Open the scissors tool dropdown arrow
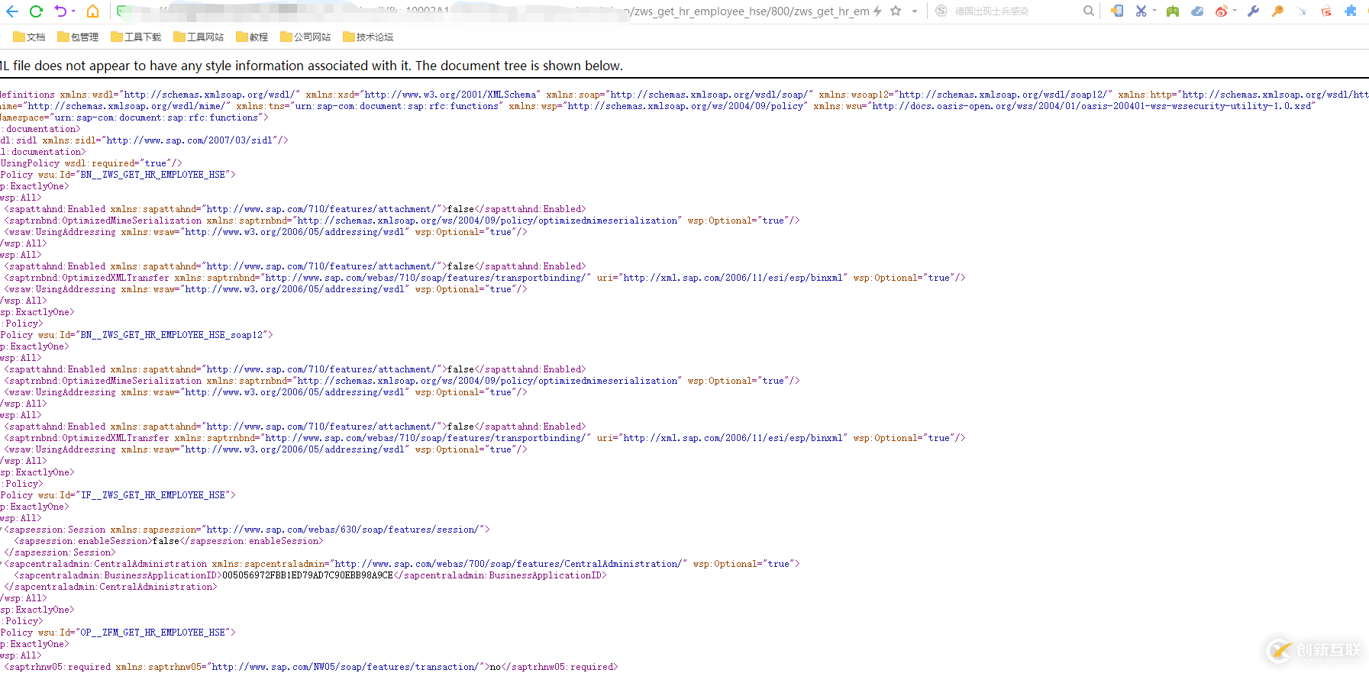Screen dimensions: 1369x673 1154,11
